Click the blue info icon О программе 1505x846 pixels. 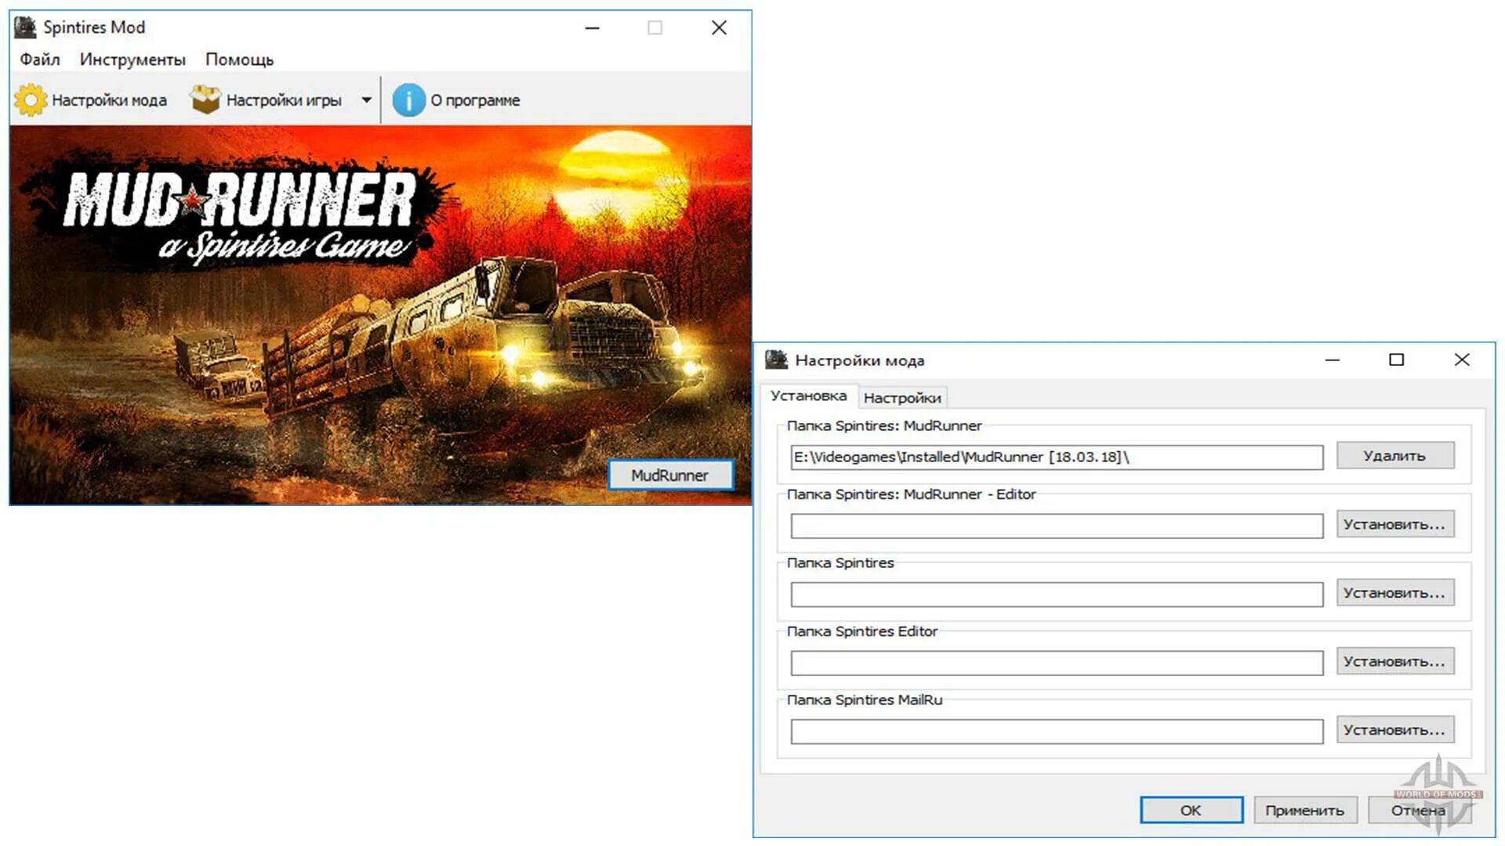[x=408, y=100]
